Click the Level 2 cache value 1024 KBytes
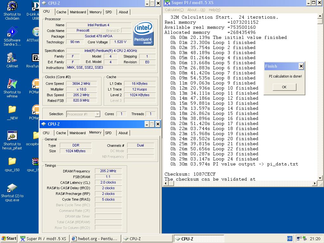This screenshot has height=243, width=324. (x=140, y=95)
